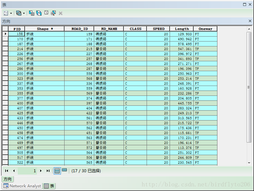The image size is (254, 191).
Task: Click row selector for FID 214
Action: pyautogui.click(x=5, y=49)
